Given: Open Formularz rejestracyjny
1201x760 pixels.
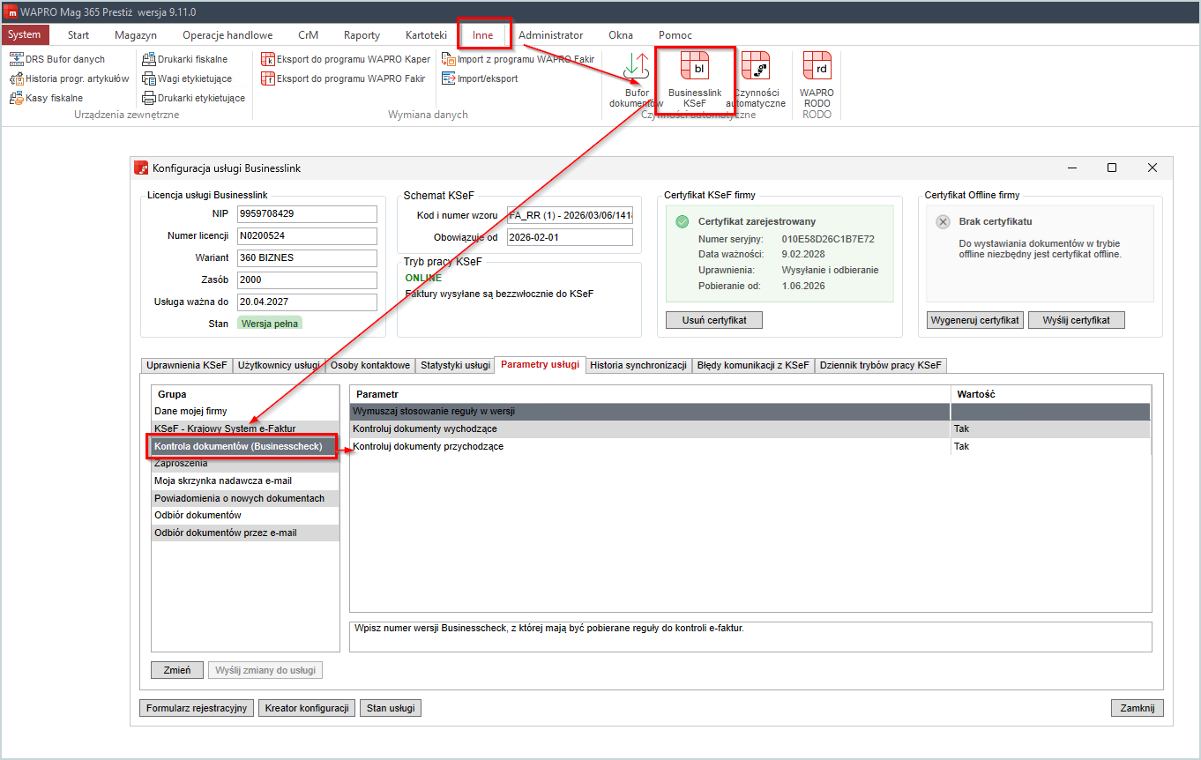Looking at the screenshot, I should tap(197, 708).
